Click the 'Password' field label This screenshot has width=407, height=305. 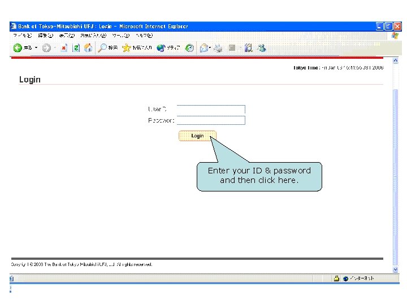(x=161, y=120)
